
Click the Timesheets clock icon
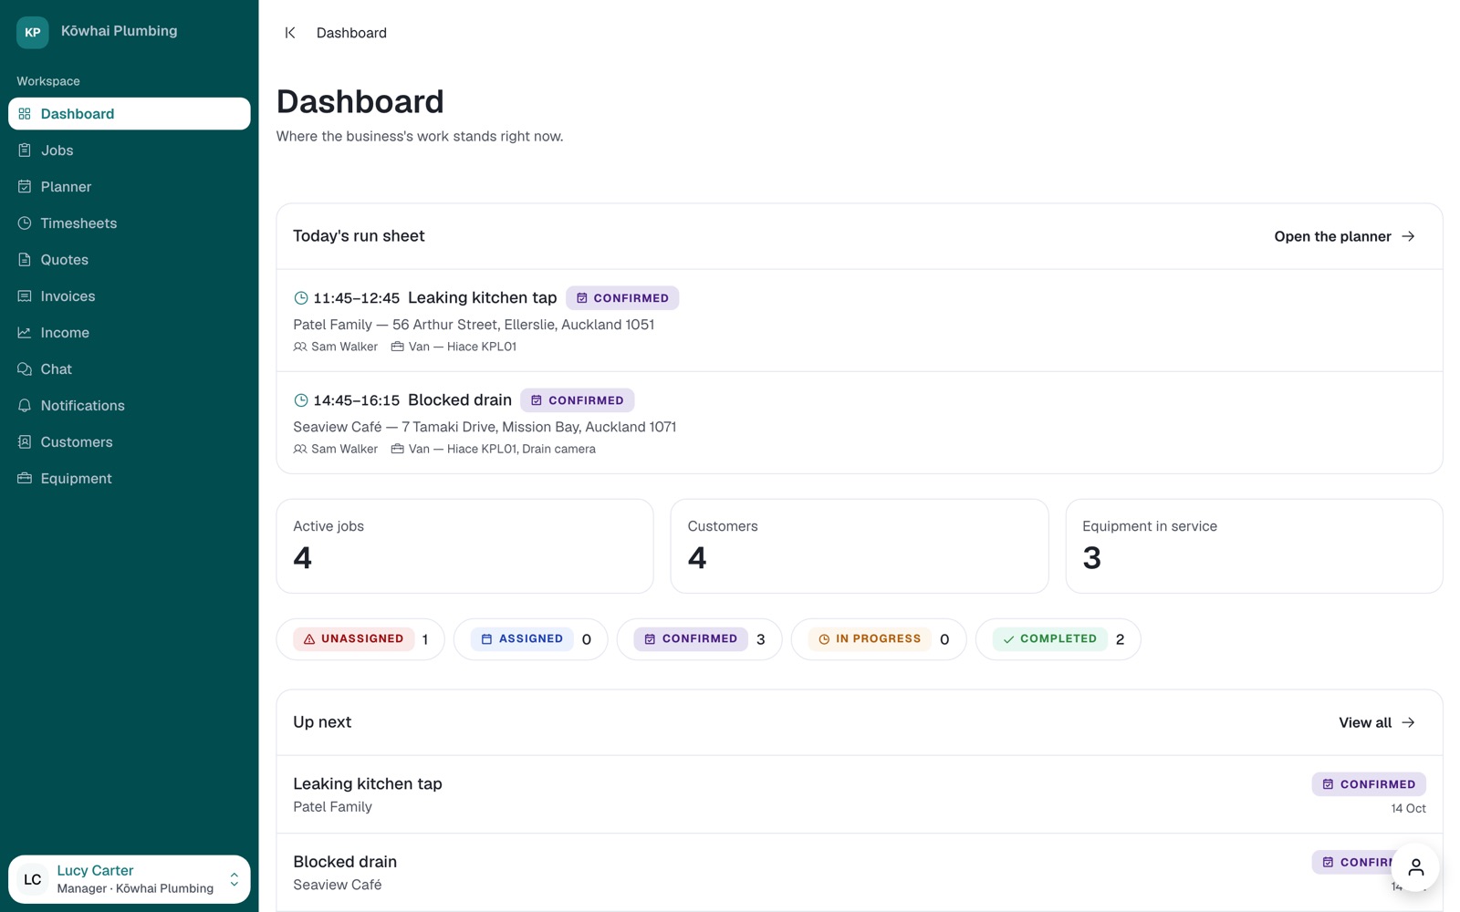pos(25,223)
